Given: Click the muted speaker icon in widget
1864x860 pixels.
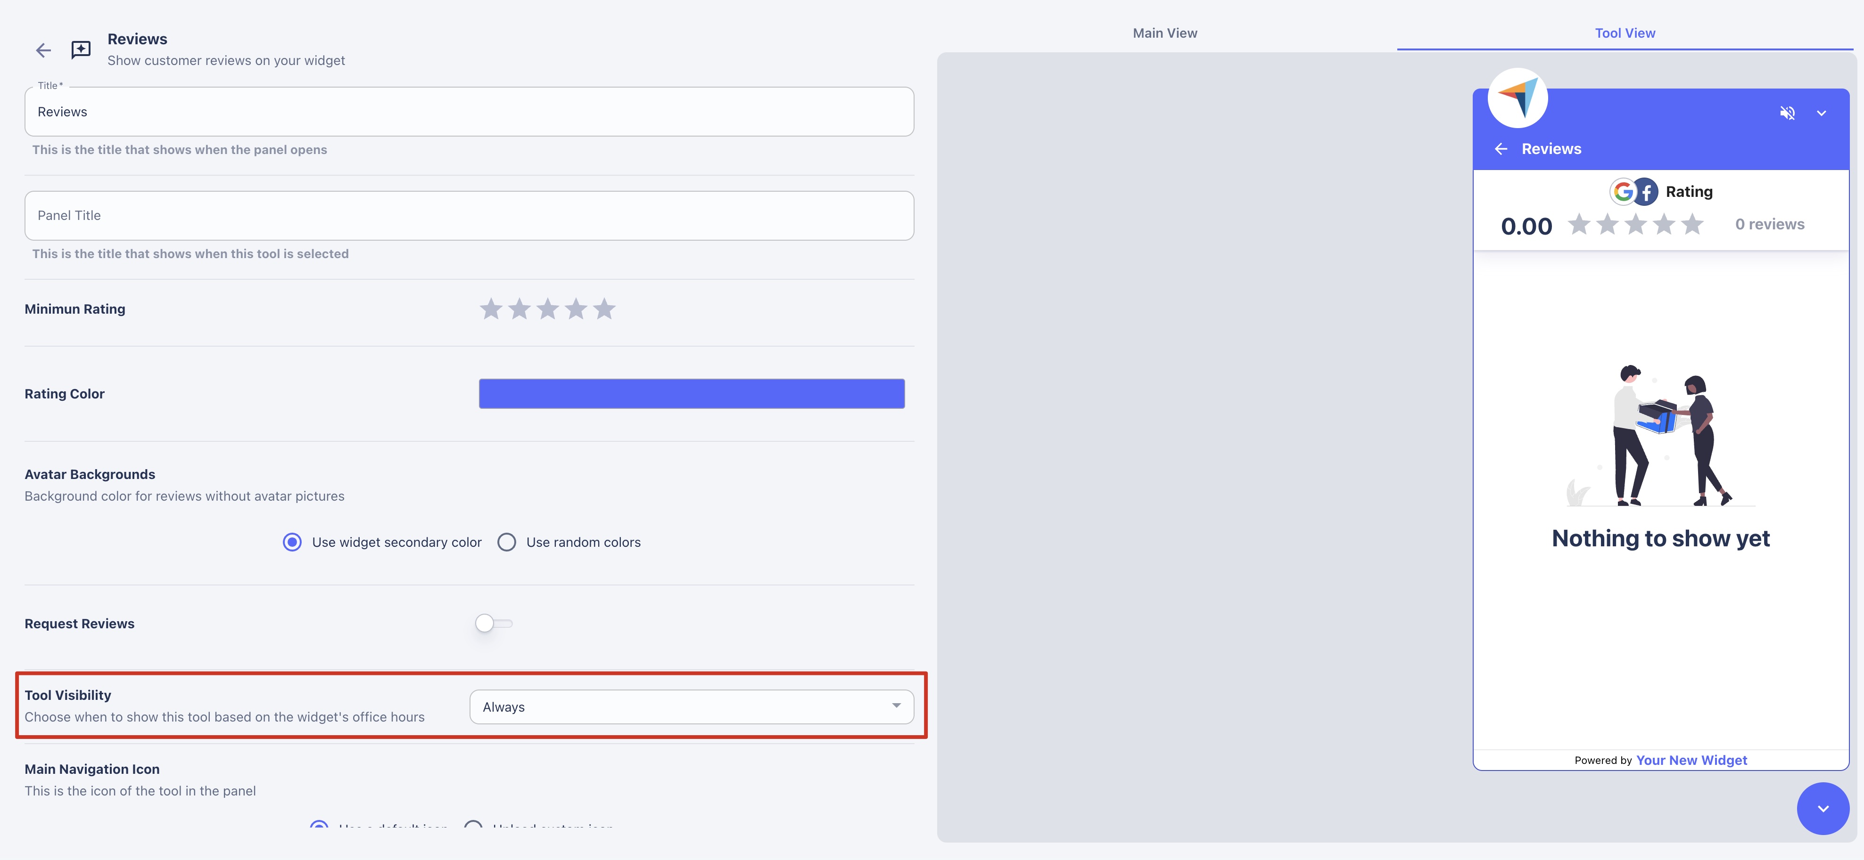Looking at the screenshot, I should (1787, 113).
